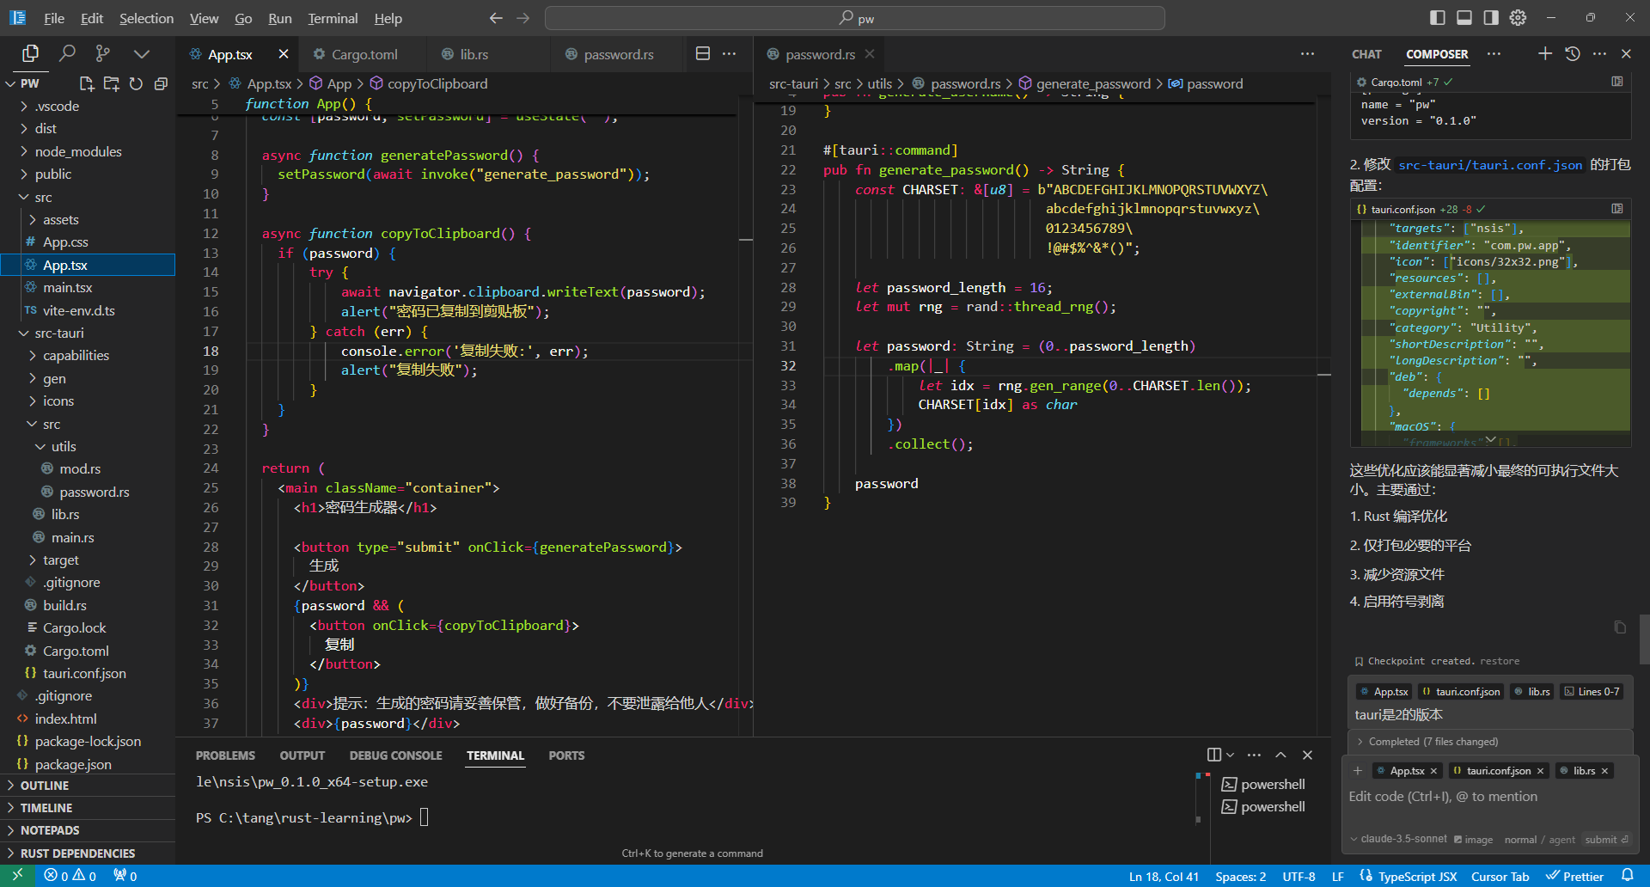Image resolution: width=1650 pixels, height=887 pixels.
Task: Show errors and warnings count
Action: point(70,876)
